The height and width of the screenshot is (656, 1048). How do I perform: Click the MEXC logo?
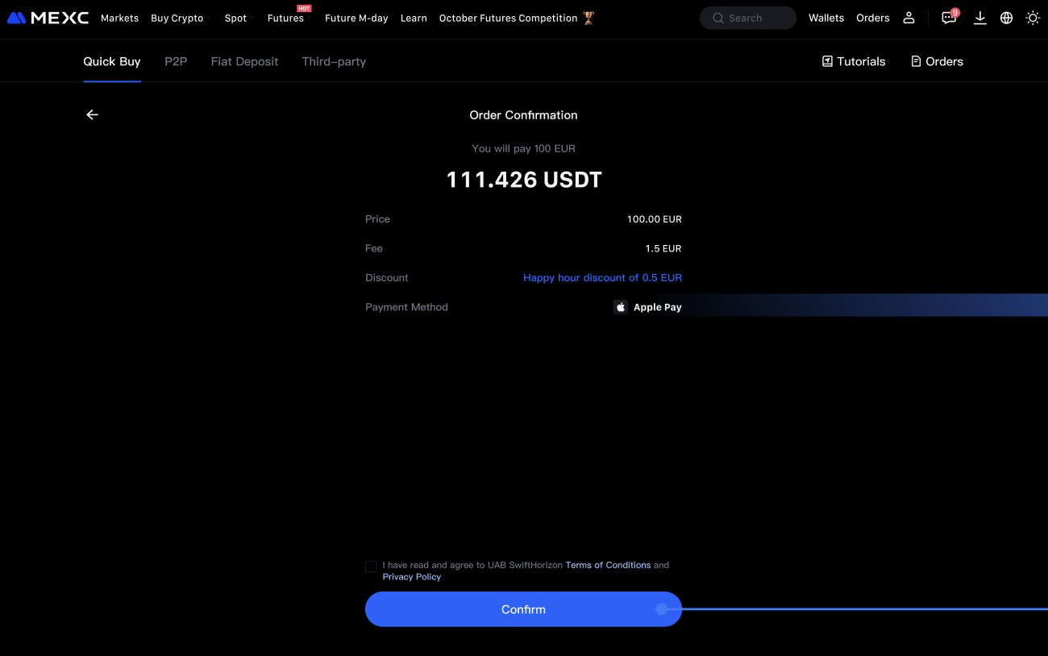coord(48,18)
